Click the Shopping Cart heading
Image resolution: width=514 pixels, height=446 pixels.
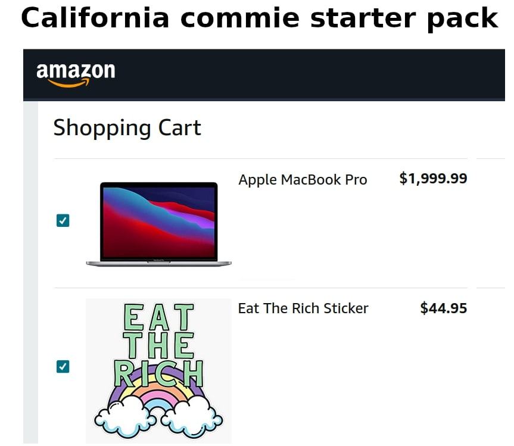pyautogui.click(x=127, y=127)
